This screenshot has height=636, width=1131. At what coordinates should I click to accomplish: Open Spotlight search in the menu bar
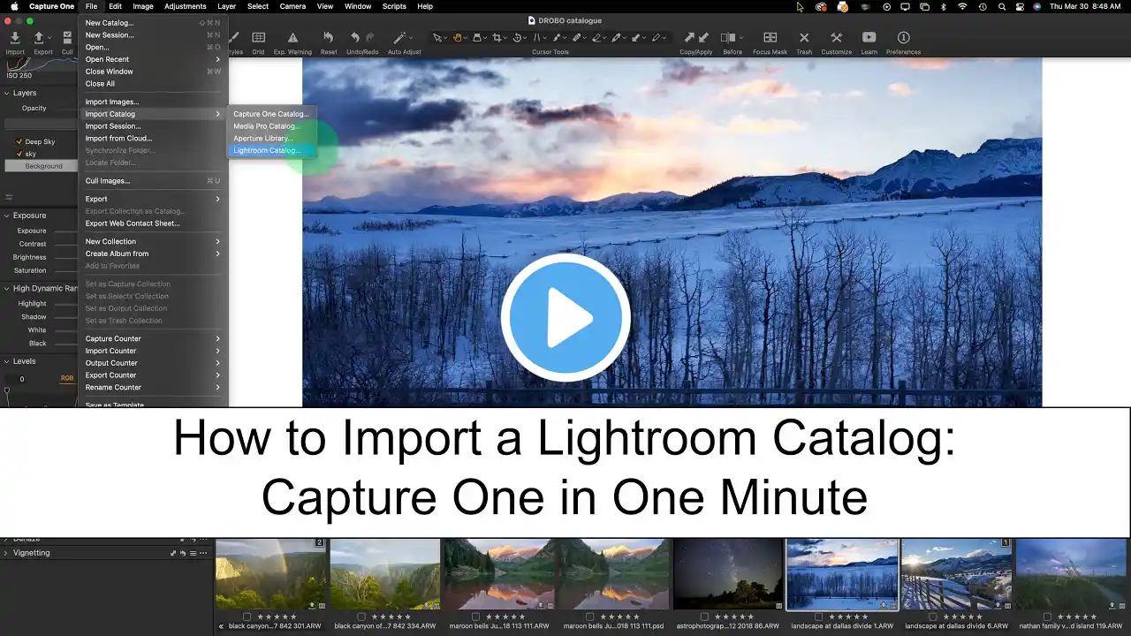[x=1002, y=6]
